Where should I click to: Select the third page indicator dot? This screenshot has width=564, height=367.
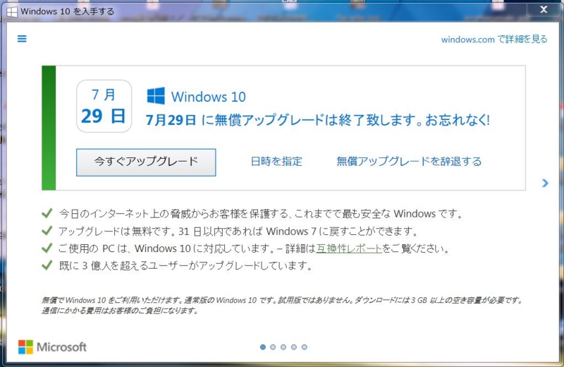click(x=283, y=347)
